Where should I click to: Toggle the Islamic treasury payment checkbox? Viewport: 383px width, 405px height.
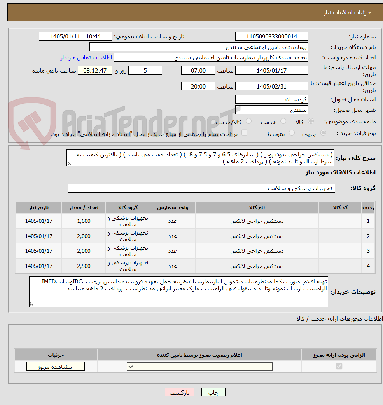[244, 133]
